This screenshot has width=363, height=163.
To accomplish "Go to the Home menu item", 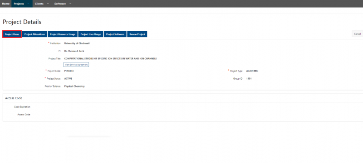I will [5, 4].
